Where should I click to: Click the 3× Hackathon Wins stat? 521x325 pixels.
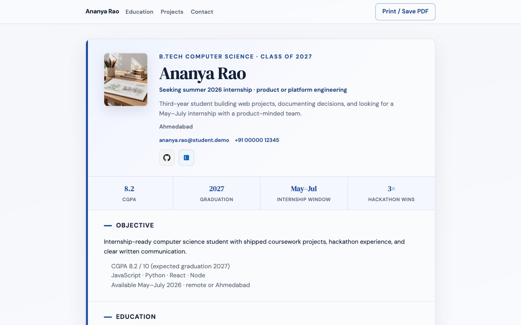pyautogui.click(x=391, y=193)
